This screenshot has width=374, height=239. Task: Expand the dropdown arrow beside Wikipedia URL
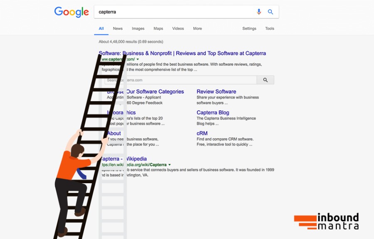pyautogui.click(x=170, y=164)
